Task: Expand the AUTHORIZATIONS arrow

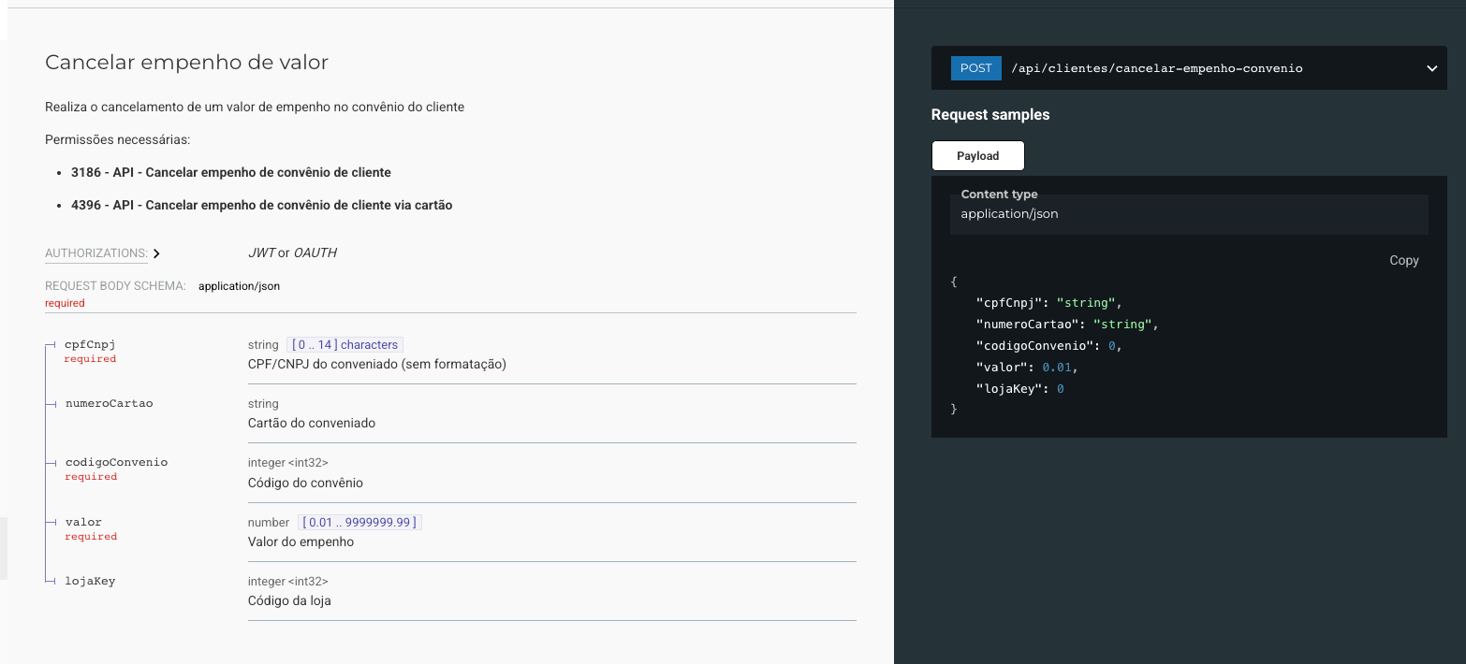Action: (x=156, y=253)
